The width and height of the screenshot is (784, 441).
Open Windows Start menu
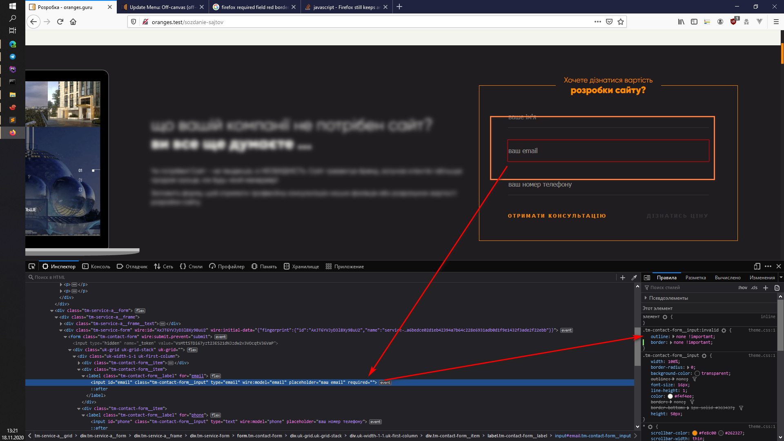pyautogui.click(x=13, y=6)
